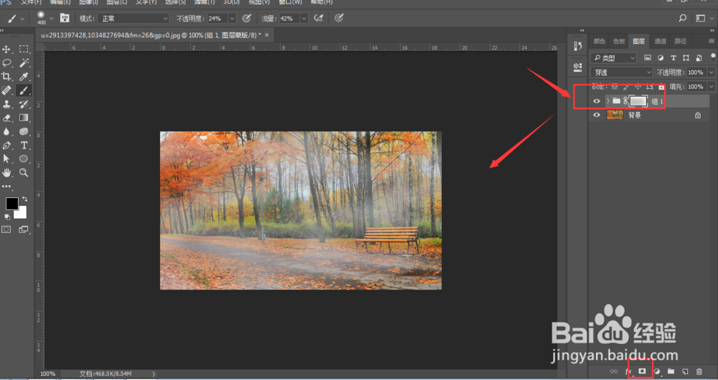
Task: Switch to the 通道 panel tab
Action: pyautogui.click(x=660, y=41)
